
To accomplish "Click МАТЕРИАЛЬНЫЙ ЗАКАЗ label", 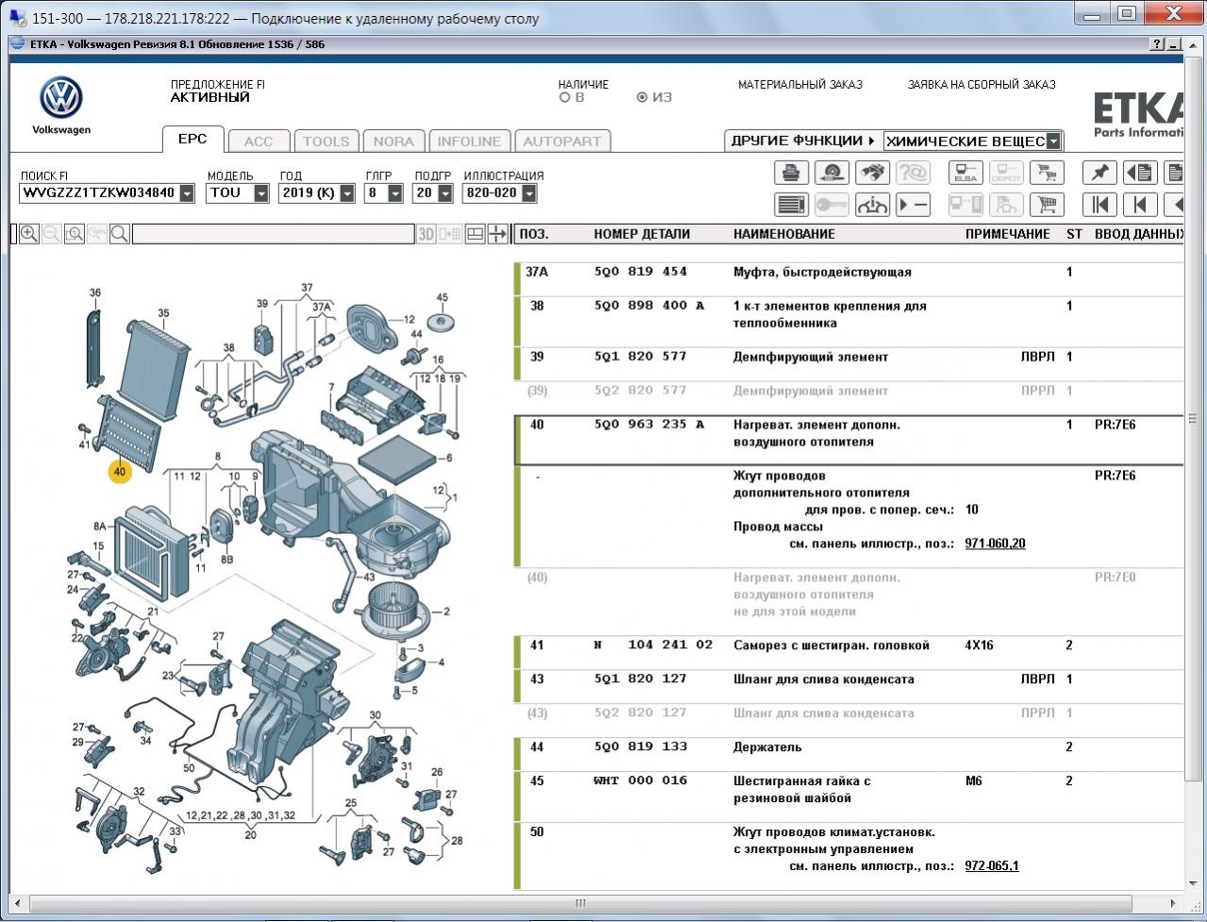I will 799,84.
